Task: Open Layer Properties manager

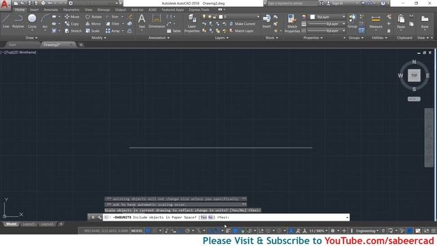Action: (192, 23)
